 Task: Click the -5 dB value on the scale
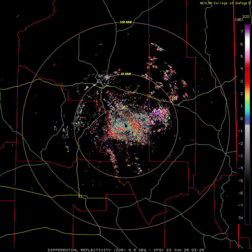[241, 181]
